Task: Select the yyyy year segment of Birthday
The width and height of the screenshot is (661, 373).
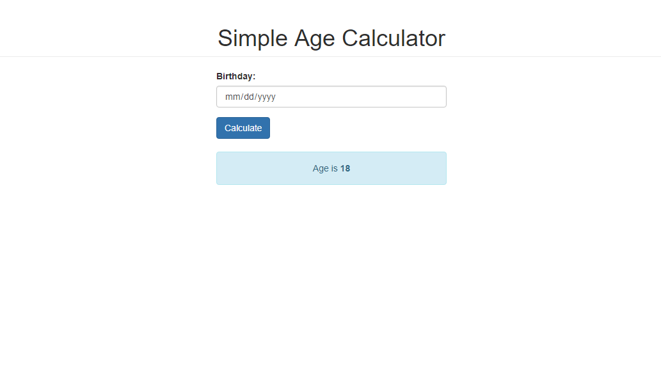Action: pyautogui.click(x=266, y=97)
